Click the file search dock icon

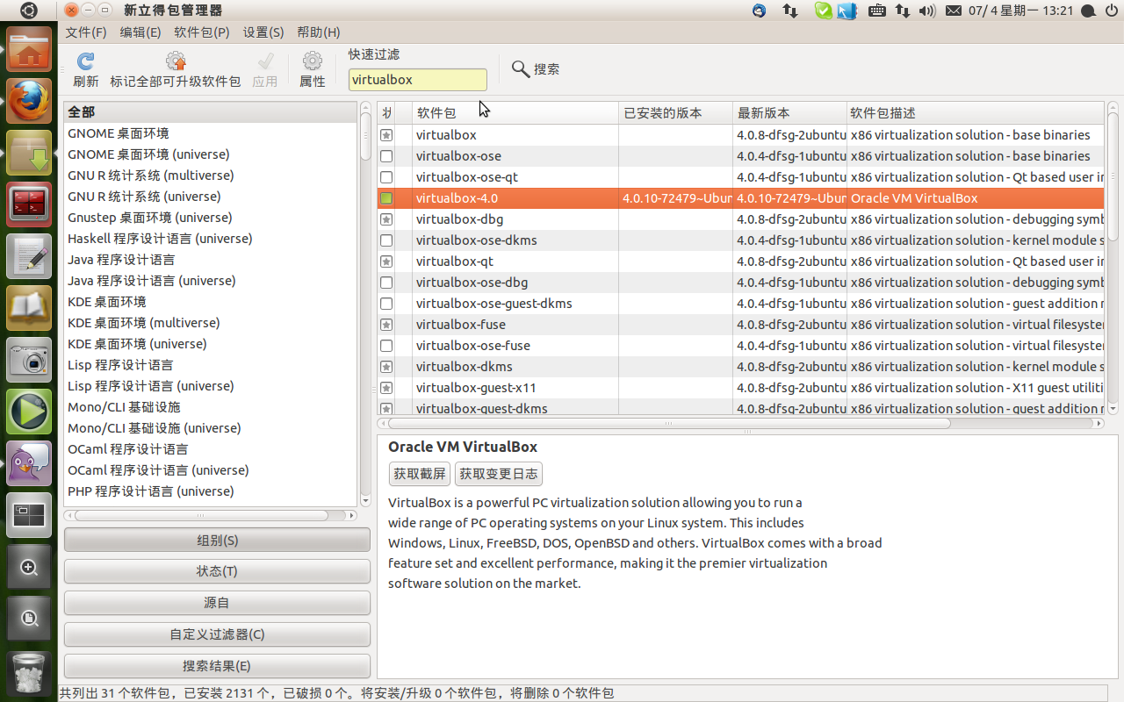(x=29, y=619)
